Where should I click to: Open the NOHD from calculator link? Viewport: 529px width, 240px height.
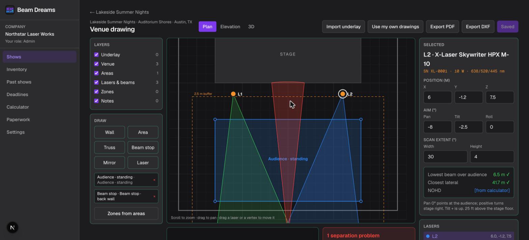pos(492,190)
